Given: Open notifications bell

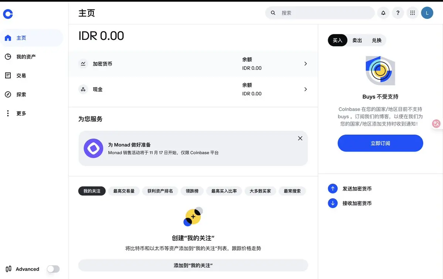Looking at the screenshot, I should [383, 13].
